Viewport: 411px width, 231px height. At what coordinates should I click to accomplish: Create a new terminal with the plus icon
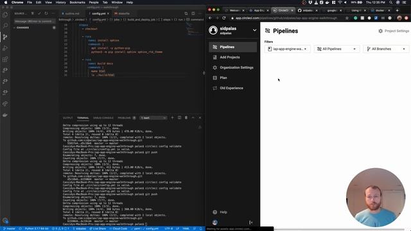172,118
